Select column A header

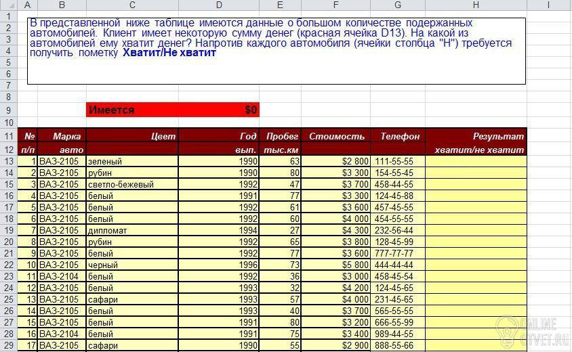tap(27, 5)
